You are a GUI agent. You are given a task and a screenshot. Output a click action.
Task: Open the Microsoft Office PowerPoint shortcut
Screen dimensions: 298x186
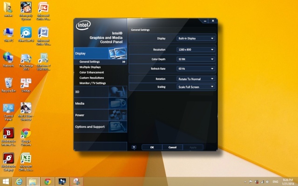tap(43, 11)
